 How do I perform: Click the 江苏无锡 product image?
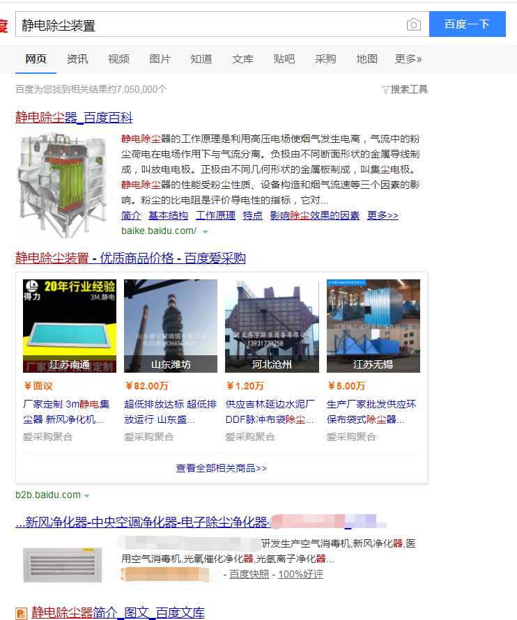pos(373,326)
